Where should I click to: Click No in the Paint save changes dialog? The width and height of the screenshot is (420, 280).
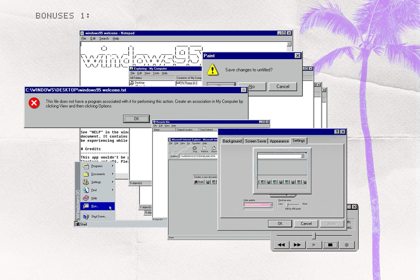click(251, 86)
